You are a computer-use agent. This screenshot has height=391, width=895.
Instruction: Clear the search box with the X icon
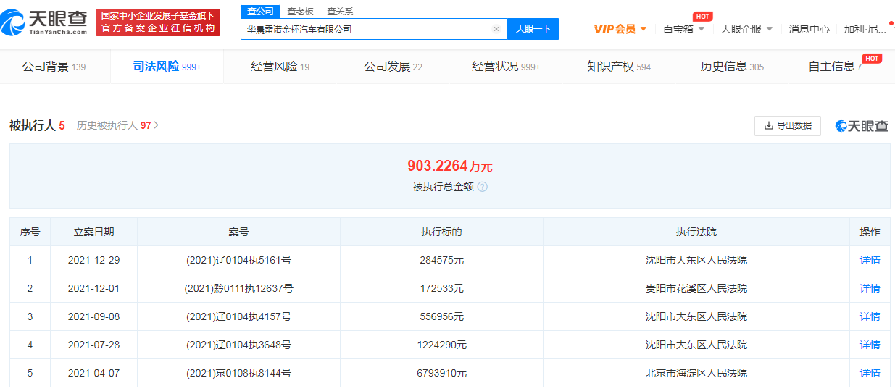(x=496, y=30)
